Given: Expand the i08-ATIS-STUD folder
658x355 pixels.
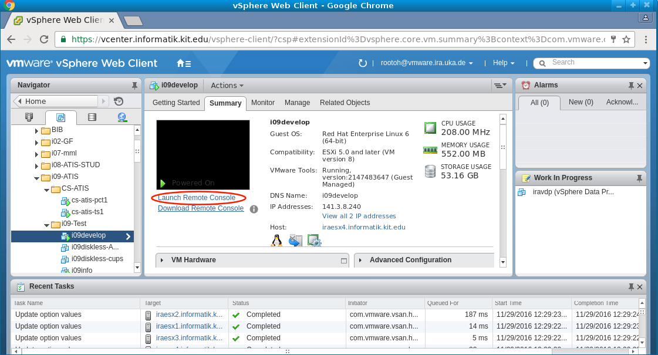Looking at the screenshot, I should pos(36,166).
